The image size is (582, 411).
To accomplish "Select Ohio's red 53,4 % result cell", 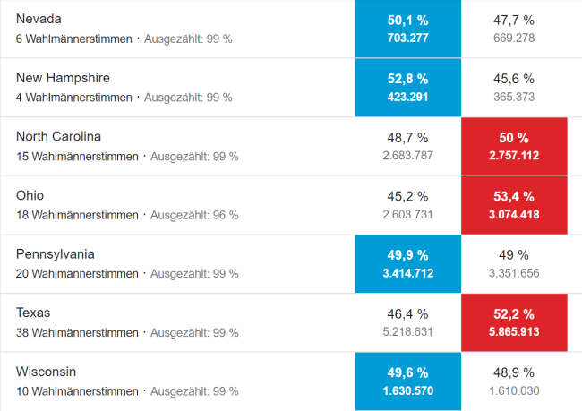I will coord(513,205).
